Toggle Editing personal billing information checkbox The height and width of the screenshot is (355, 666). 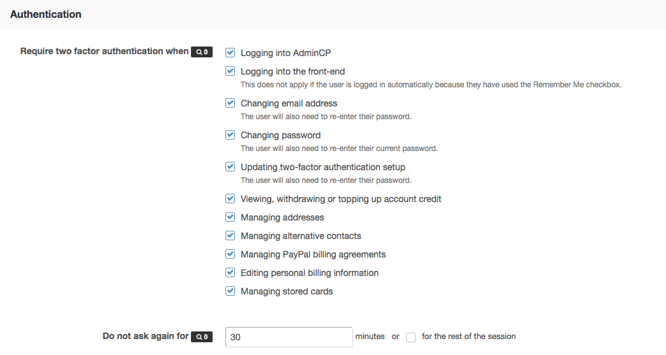(x=231, y=273)
